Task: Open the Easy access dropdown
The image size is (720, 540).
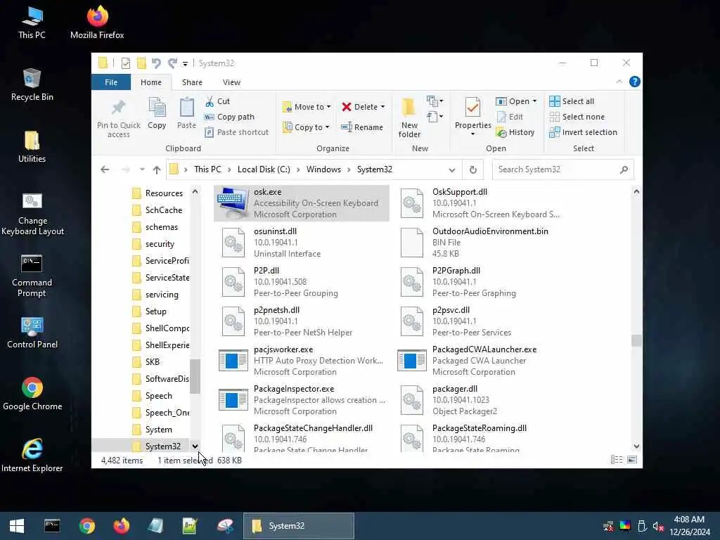Action: coord(435,117)
